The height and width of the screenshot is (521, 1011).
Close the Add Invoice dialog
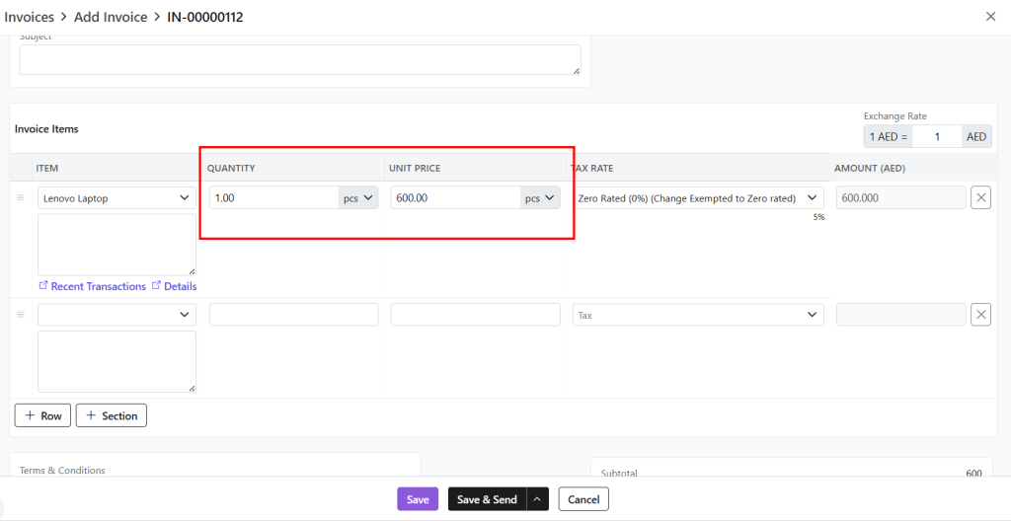(x=990, y=17)
